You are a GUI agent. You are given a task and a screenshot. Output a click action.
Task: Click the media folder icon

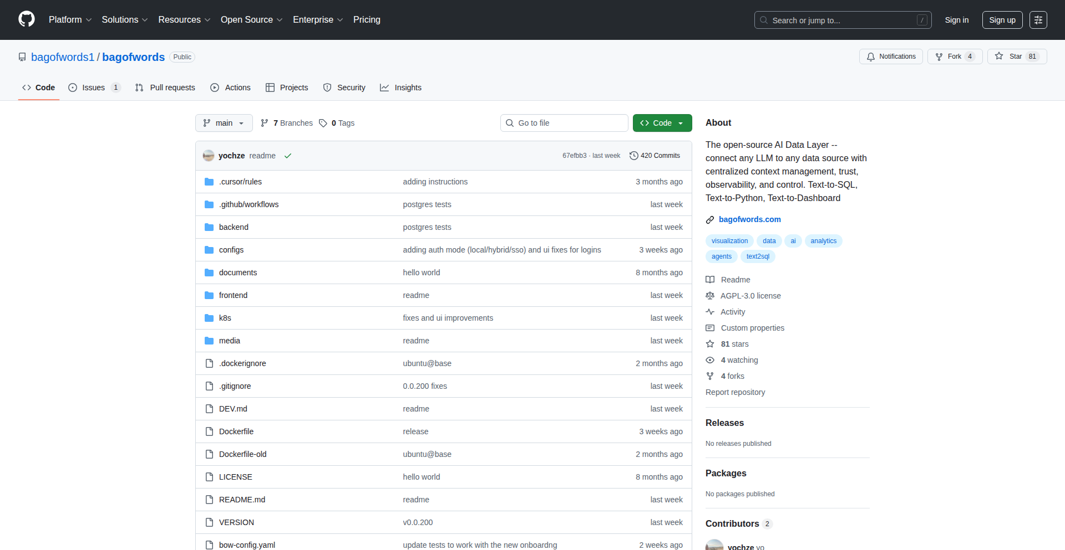[209, 341]
